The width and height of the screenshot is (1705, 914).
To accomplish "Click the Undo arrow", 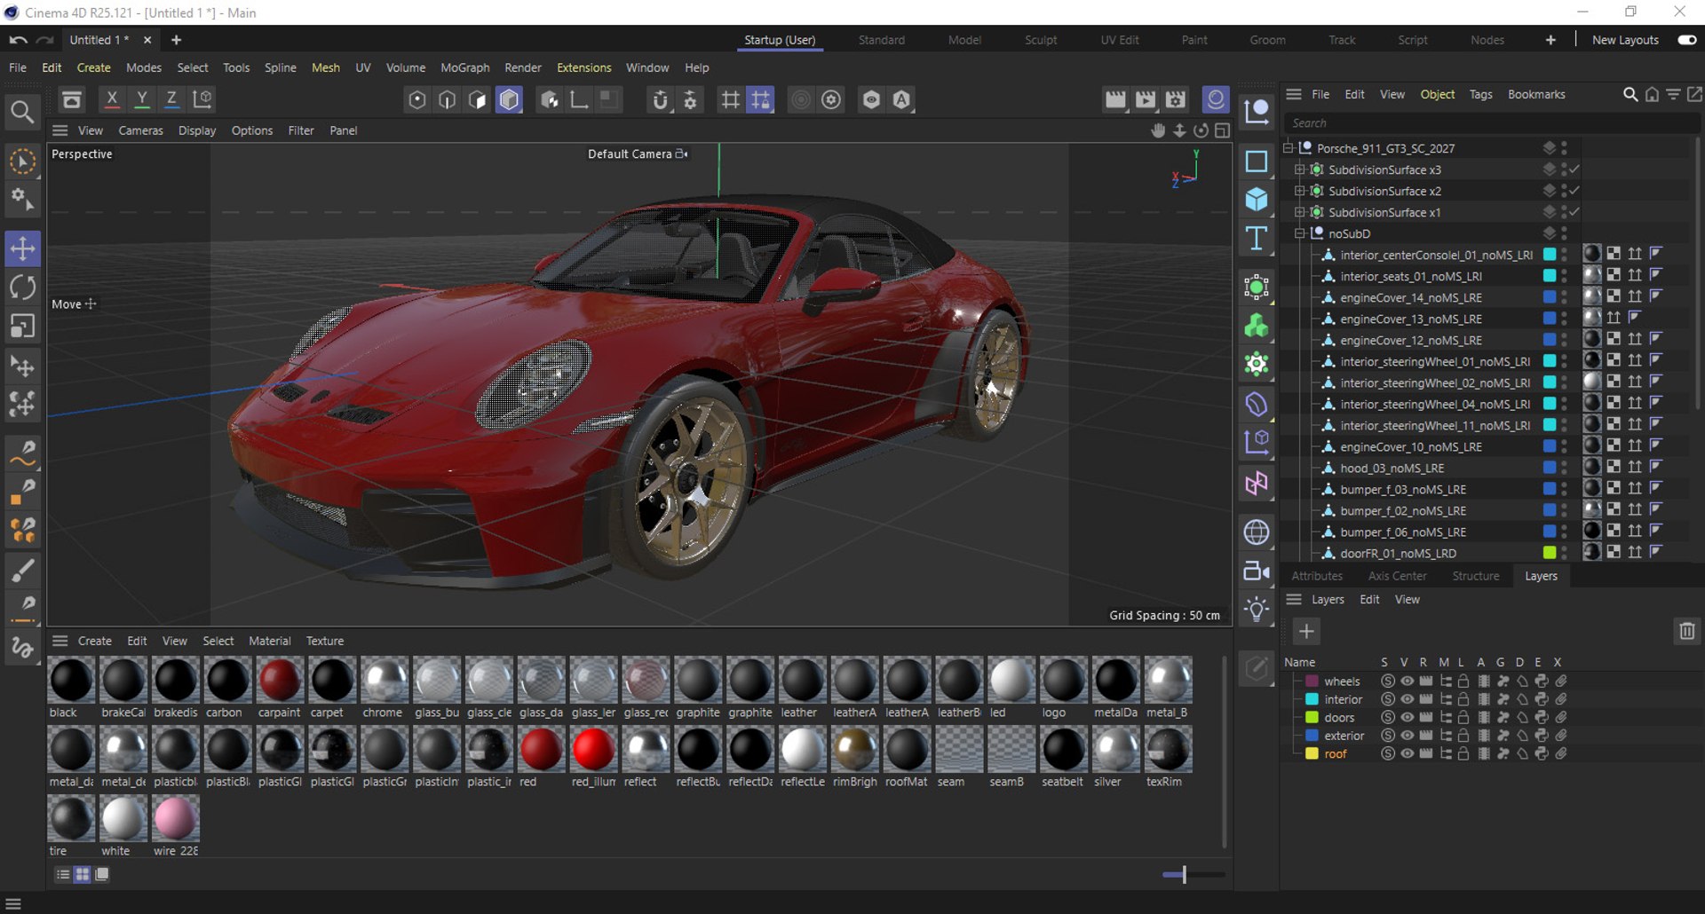I will tap(18, 40).
